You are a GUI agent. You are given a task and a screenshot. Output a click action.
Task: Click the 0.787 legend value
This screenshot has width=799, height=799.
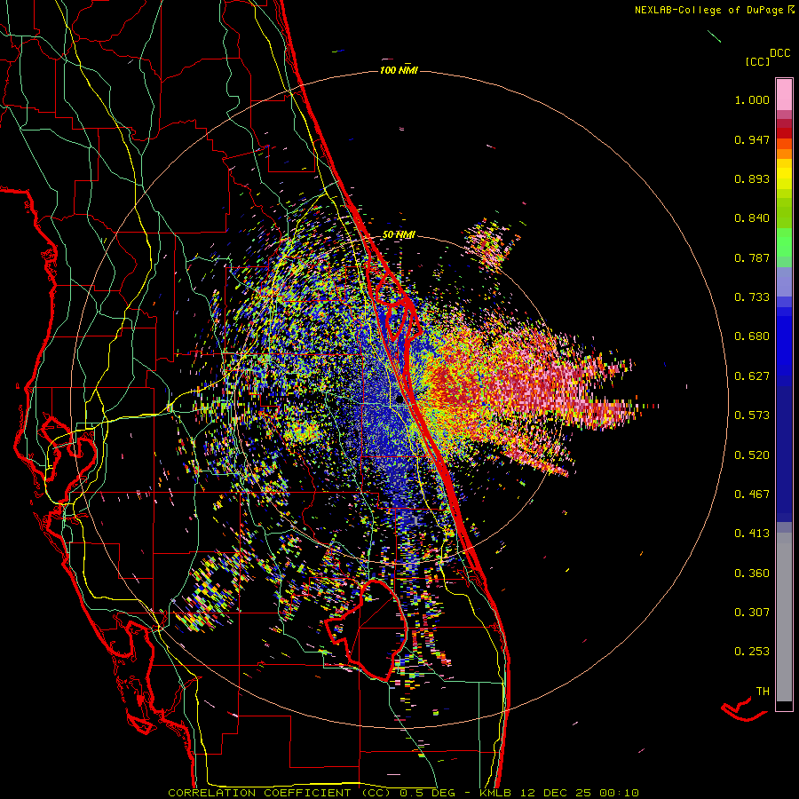pyautogui.click(x=752, y=257)
